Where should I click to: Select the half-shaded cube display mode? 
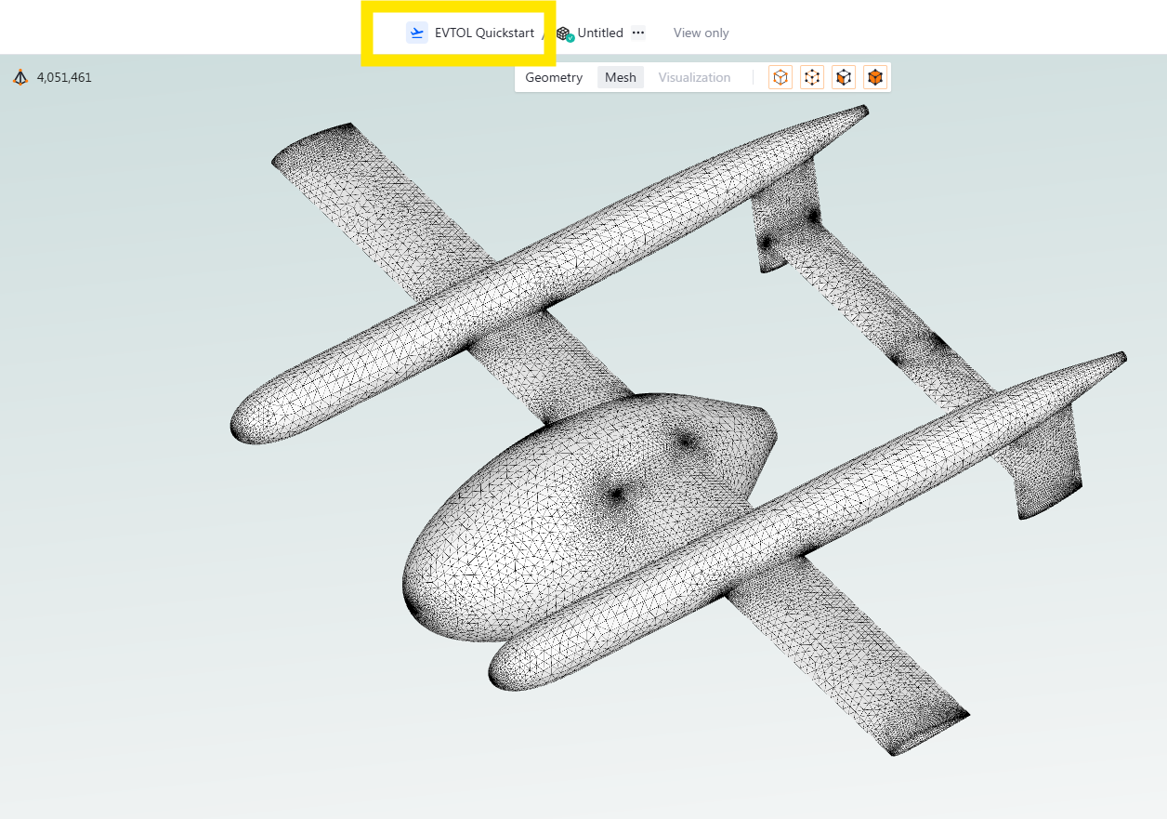click(x=844, y=78)
